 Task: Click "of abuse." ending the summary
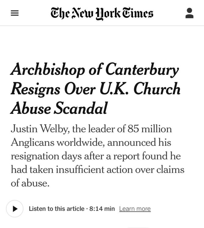(x=30, y=183)
